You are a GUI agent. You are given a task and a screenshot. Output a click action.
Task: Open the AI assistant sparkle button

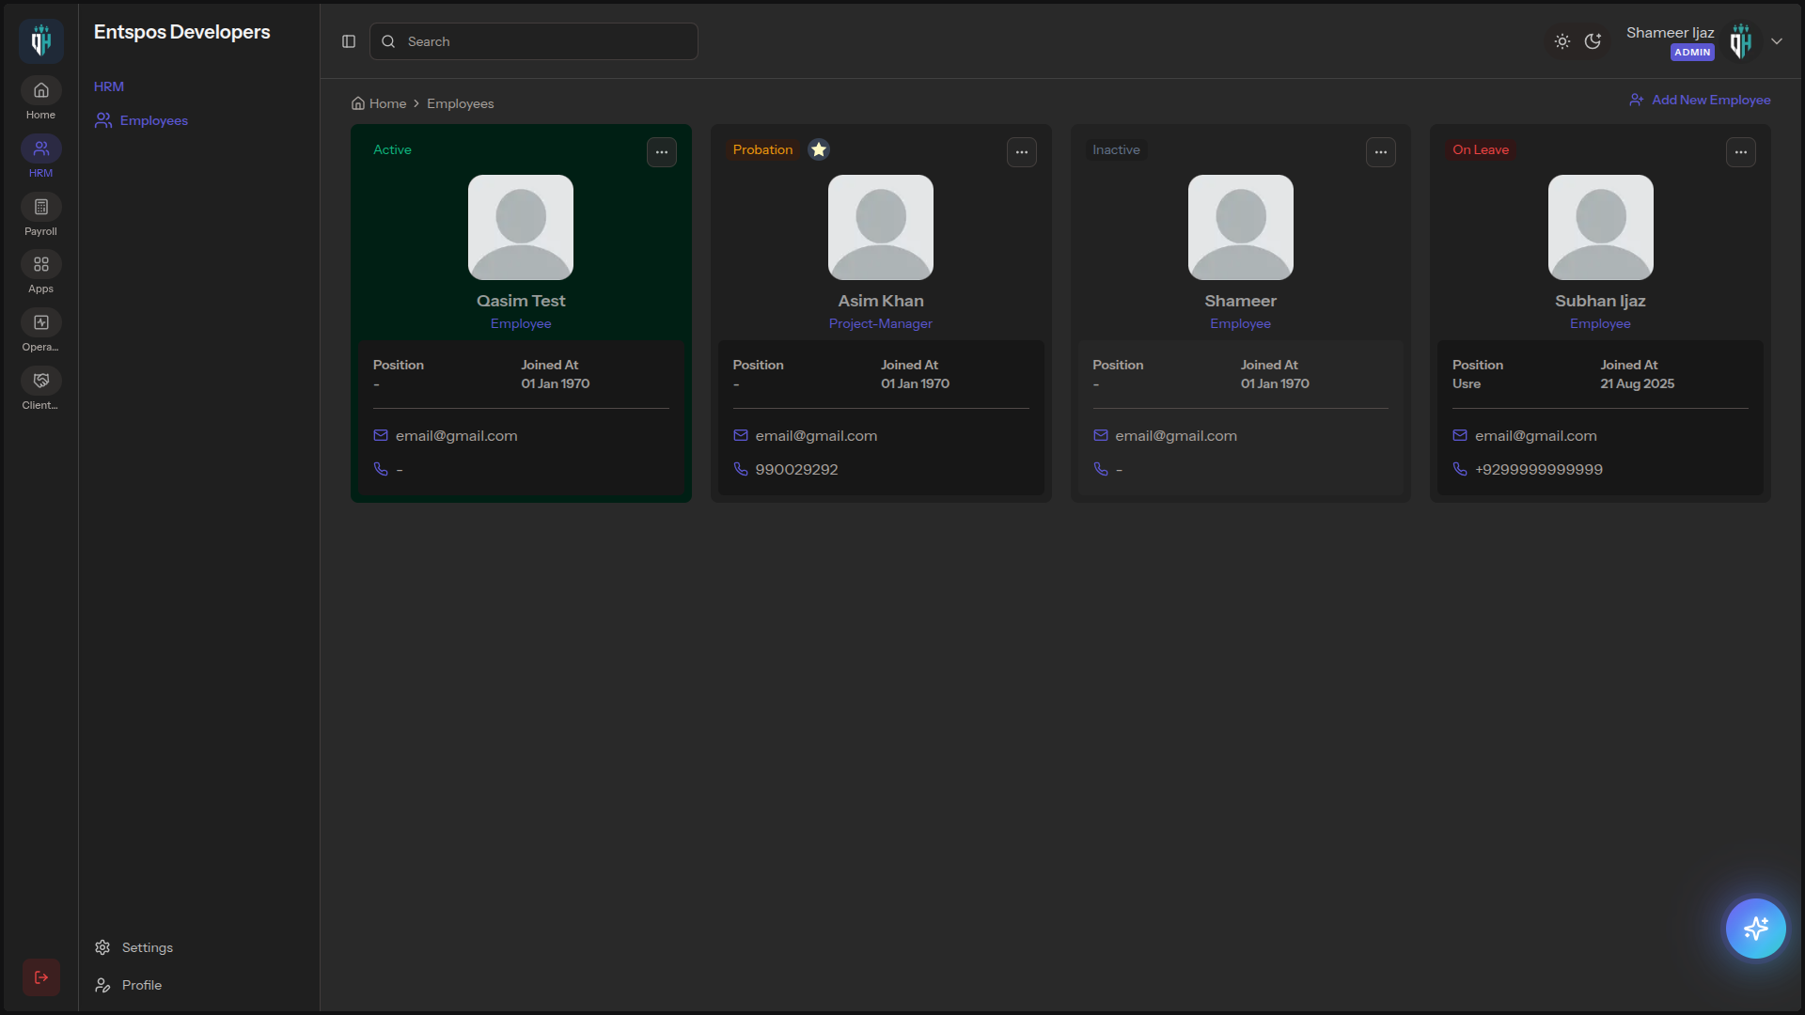point(1755,929)
